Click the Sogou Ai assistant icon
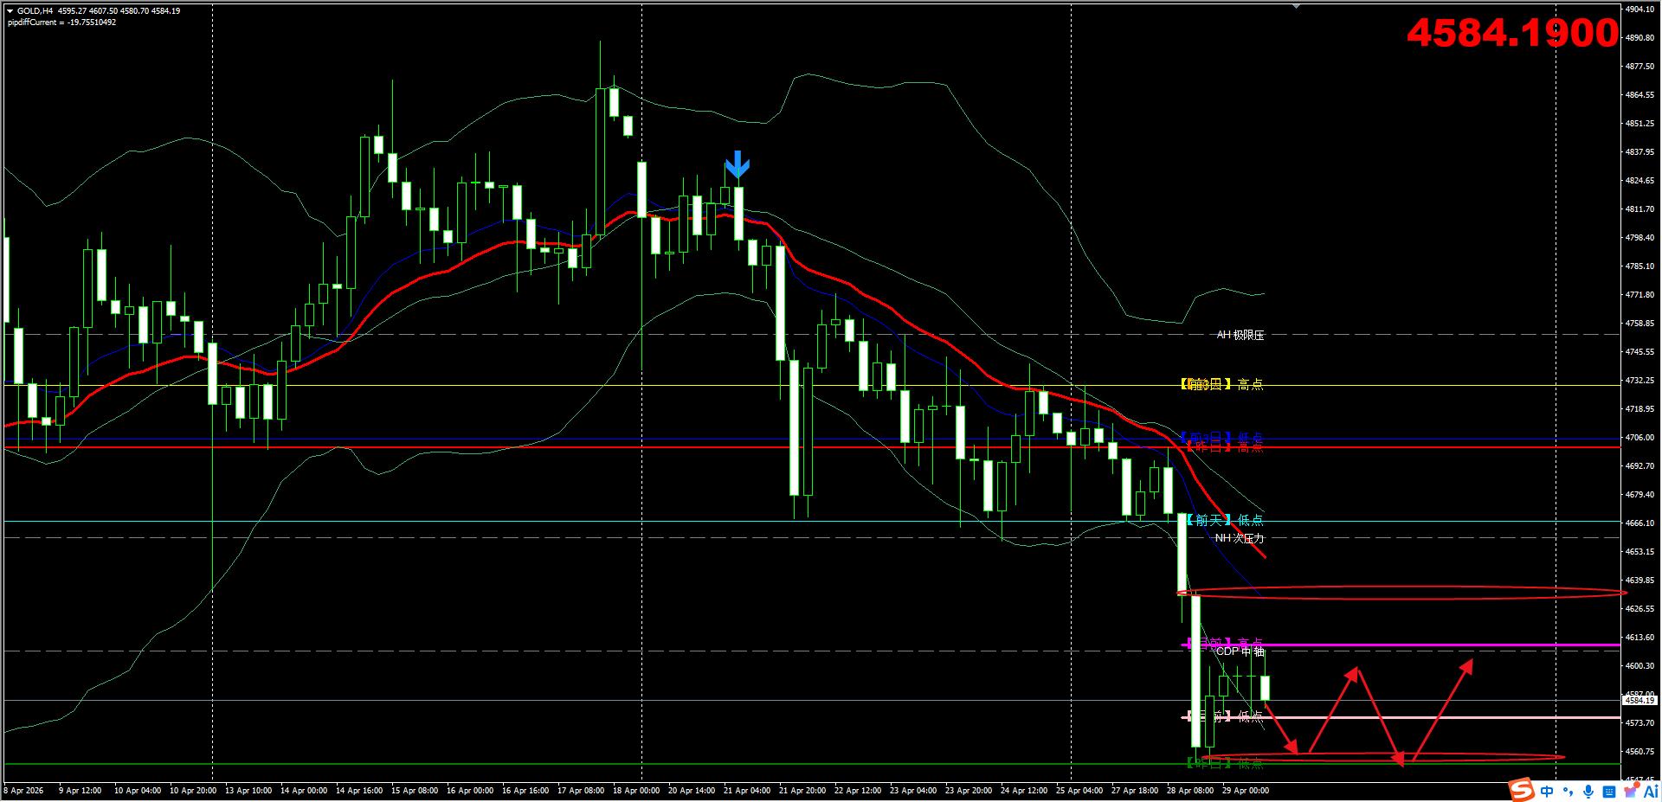Image resolution: width=1662 pixels, height=802 pixels. pos(1650,791)
